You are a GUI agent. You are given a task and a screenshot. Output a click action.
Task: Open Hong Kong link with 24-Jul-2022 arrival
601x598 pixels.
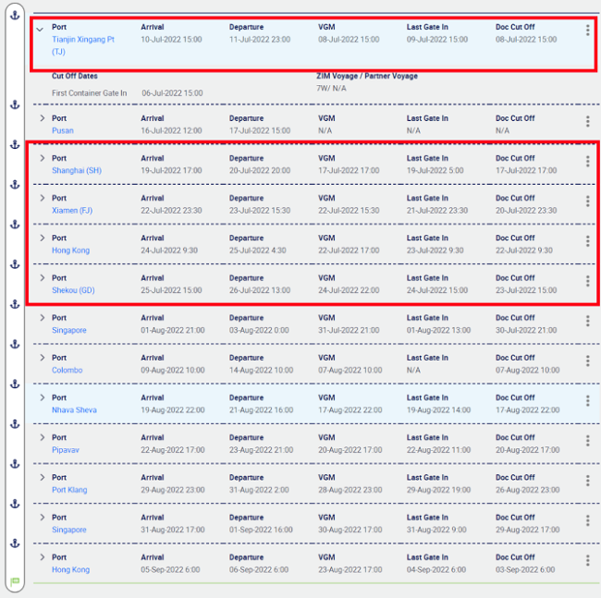point(70,250)
